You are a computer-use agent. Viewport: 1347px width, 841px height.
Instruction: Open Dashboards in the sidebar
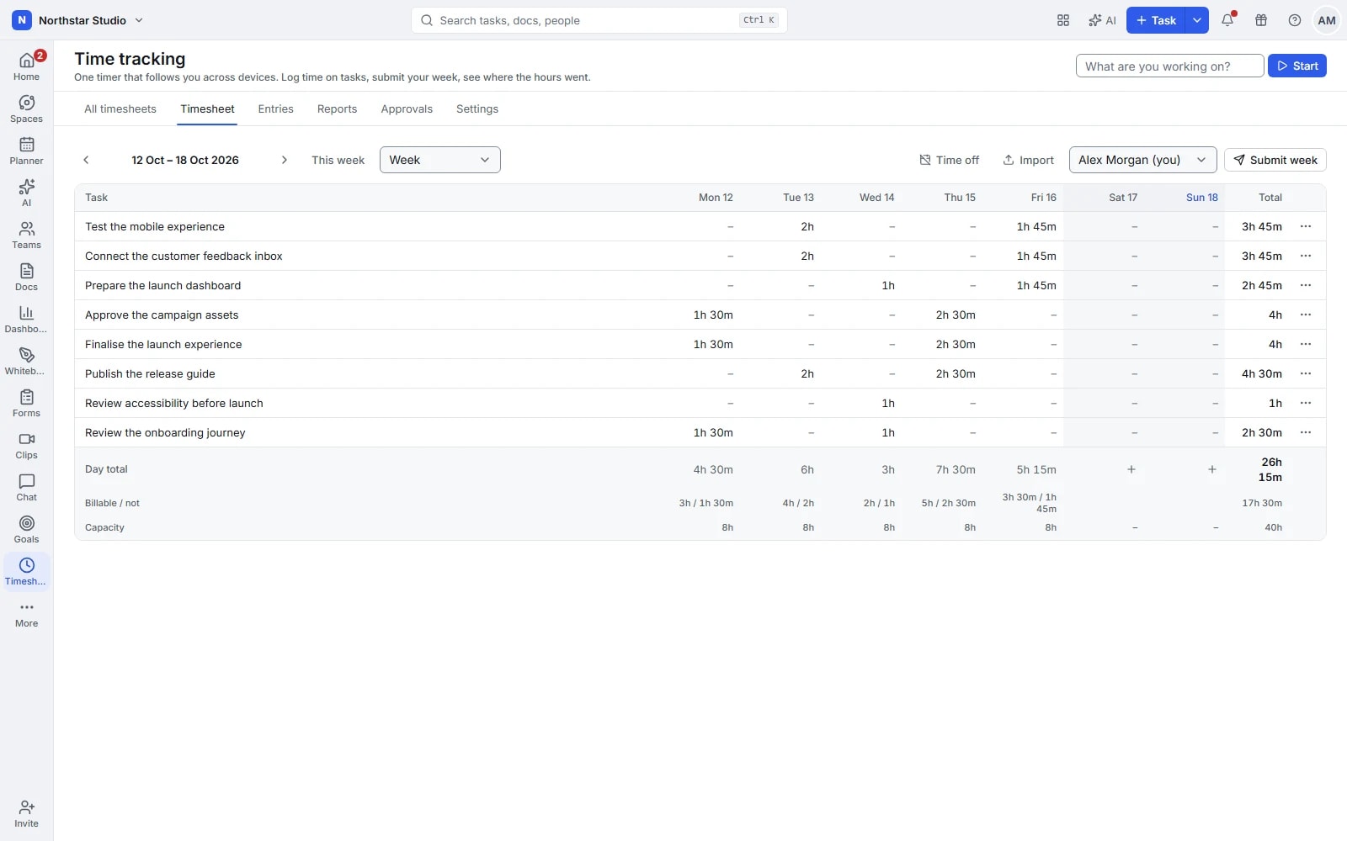26,319
